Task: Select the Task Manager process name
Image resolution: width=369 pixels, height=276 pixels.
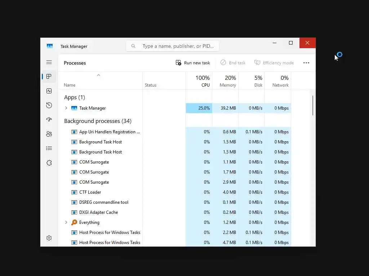Action: coord(93,108)
